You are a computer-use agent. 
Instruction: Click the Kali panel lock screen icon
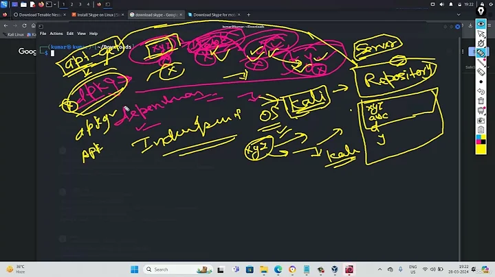[x=482, y=4]
